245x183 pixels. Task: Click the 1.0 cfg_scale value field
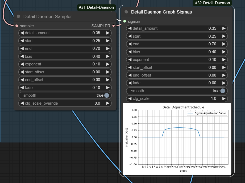(x=213, y=99)
